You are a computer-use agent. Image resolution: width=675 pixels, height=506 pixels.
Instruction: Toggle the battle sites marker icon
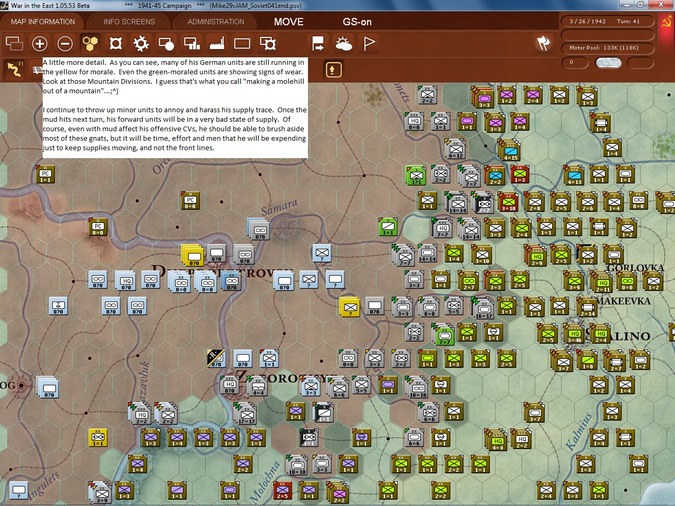point(115,43)
